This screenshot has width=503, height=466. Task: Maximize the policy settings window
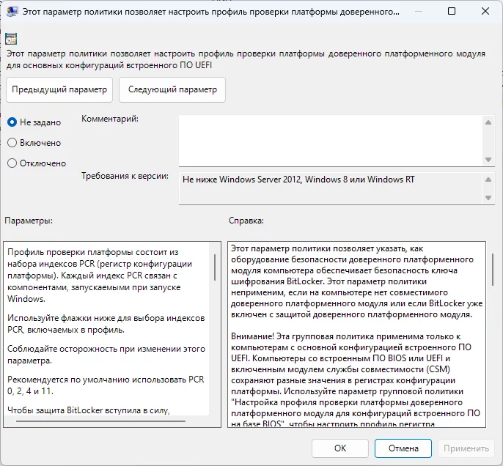pyautogui.click(x=451, y=12)
